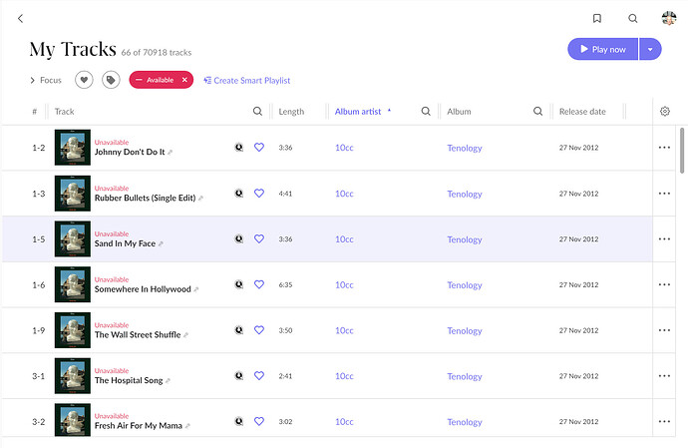
Task: Open column settings gear icon
Action: click(x=665, y=112)
